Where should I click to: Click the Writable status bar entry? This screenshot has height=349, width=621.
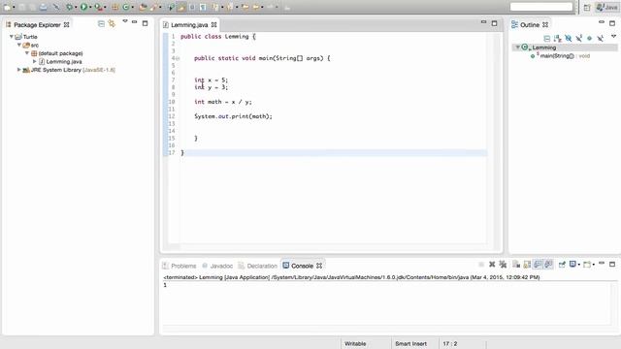pyautogui.click(x=355, y=344)
